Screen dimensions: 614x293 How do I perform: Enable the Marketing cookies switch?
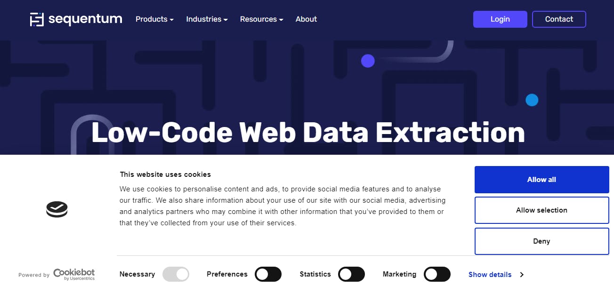pyautogui.click(x=437, y=274)
